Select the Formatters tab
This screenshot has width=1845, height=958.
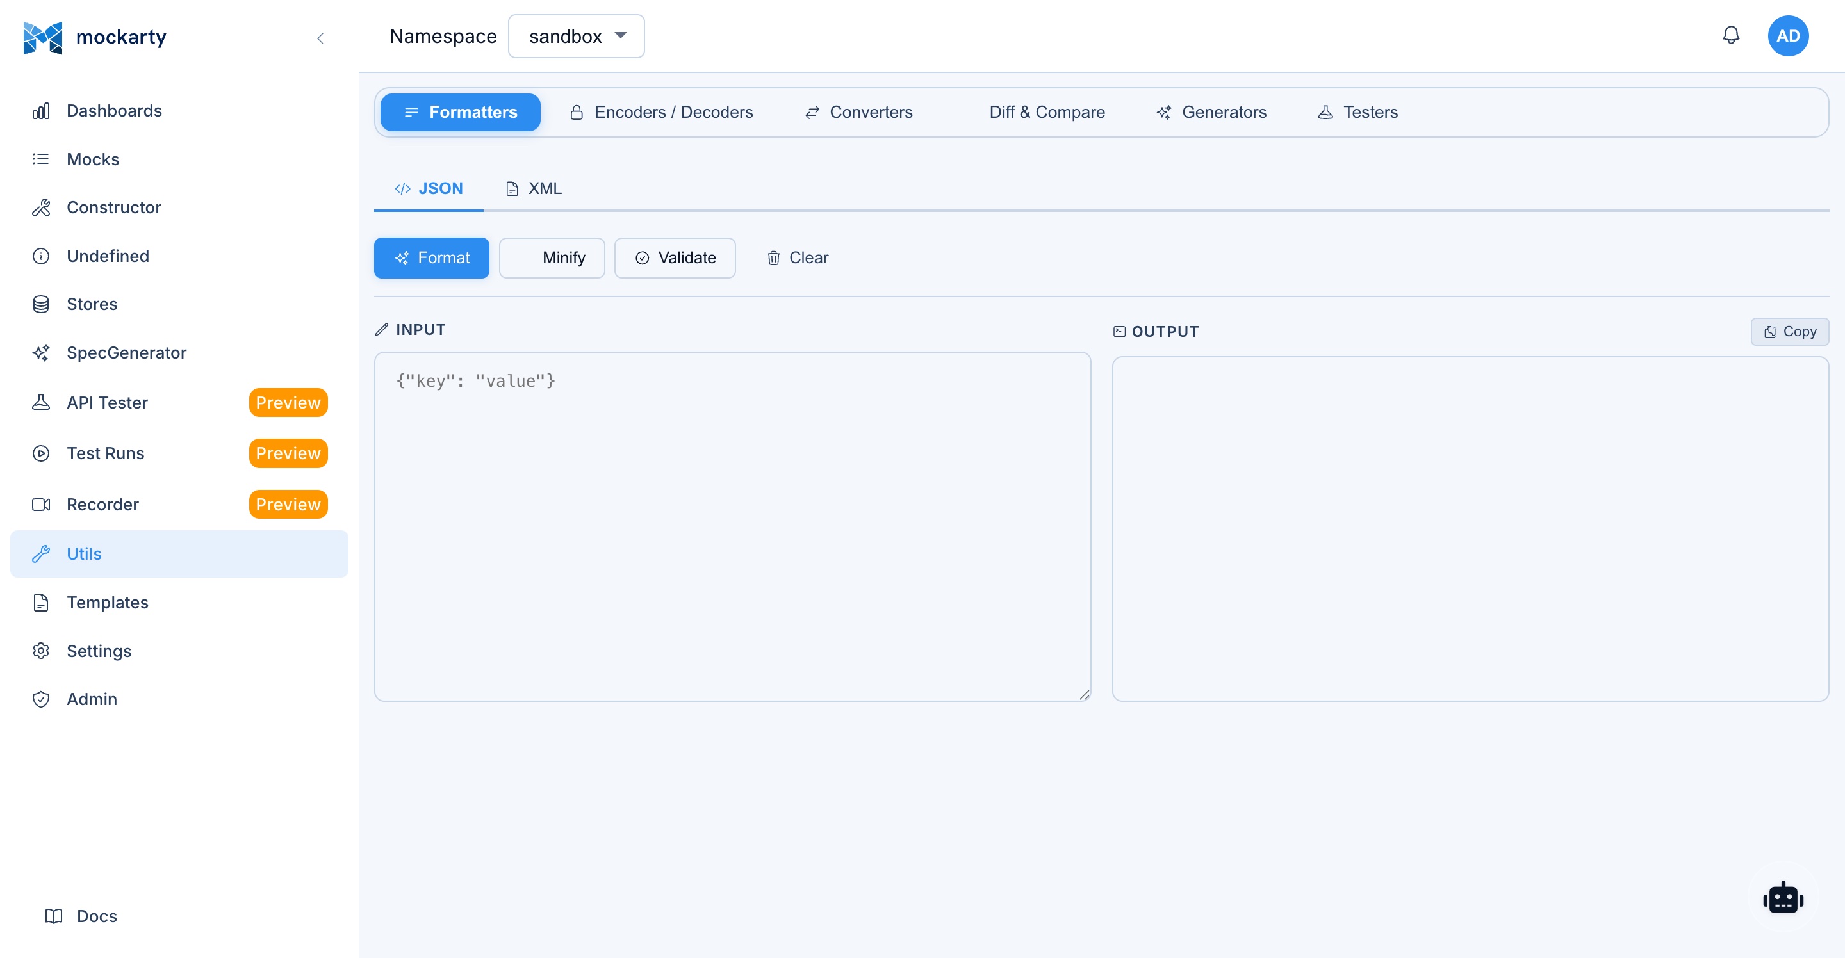[461, 113]
